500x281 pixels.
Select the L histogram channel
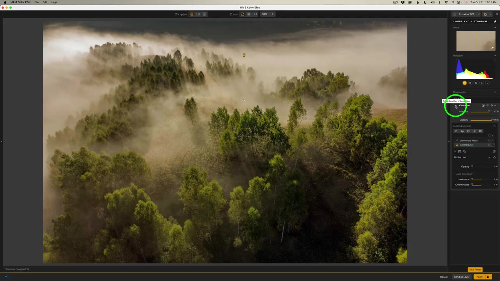click(487, 83)
